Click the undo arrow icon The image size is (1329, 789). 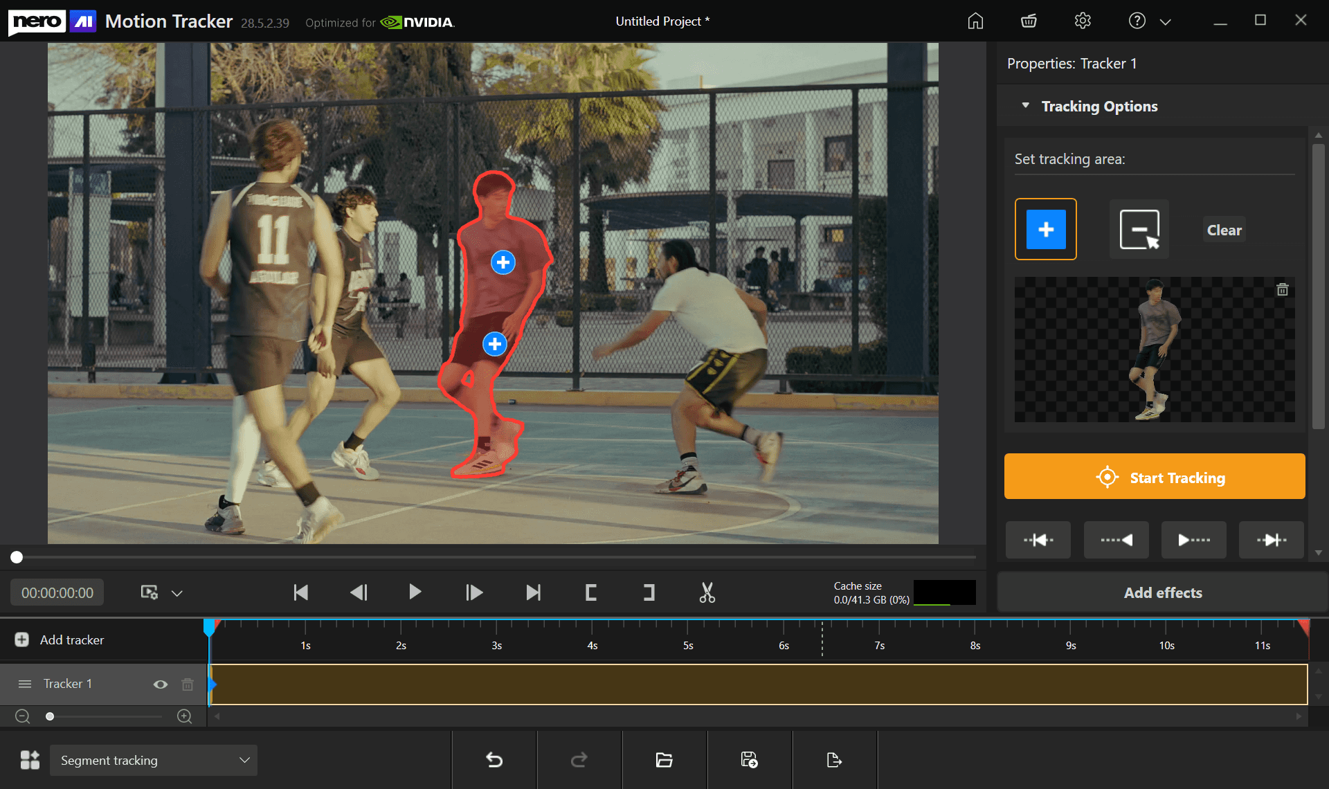pos(494,760)
